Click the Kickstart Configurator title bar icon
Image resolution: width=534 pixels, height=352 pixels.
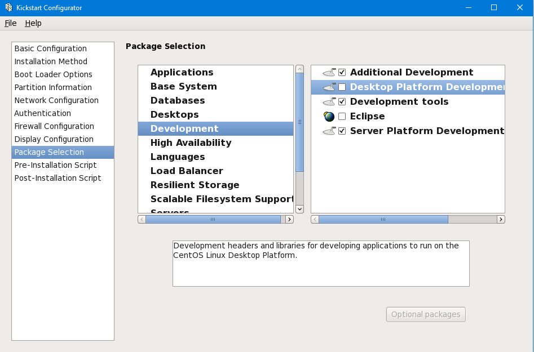pyautogui.click(x=8, y=8)
